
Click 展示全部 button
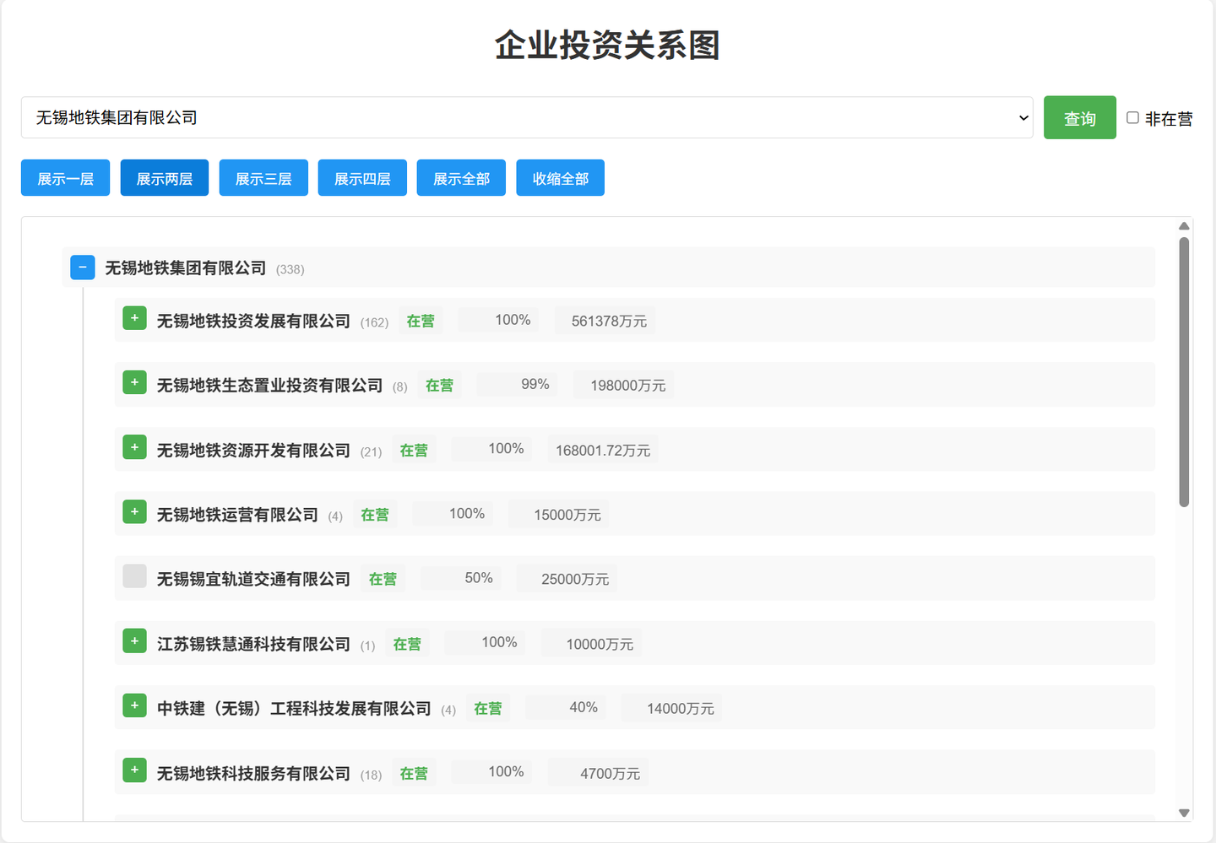pyautogui.click(x=461, y=178)
